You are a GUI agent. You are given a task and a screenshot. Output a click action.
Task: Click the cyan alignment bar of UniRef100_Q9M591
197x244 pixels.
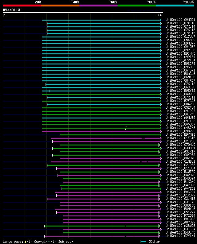point(101,20)
